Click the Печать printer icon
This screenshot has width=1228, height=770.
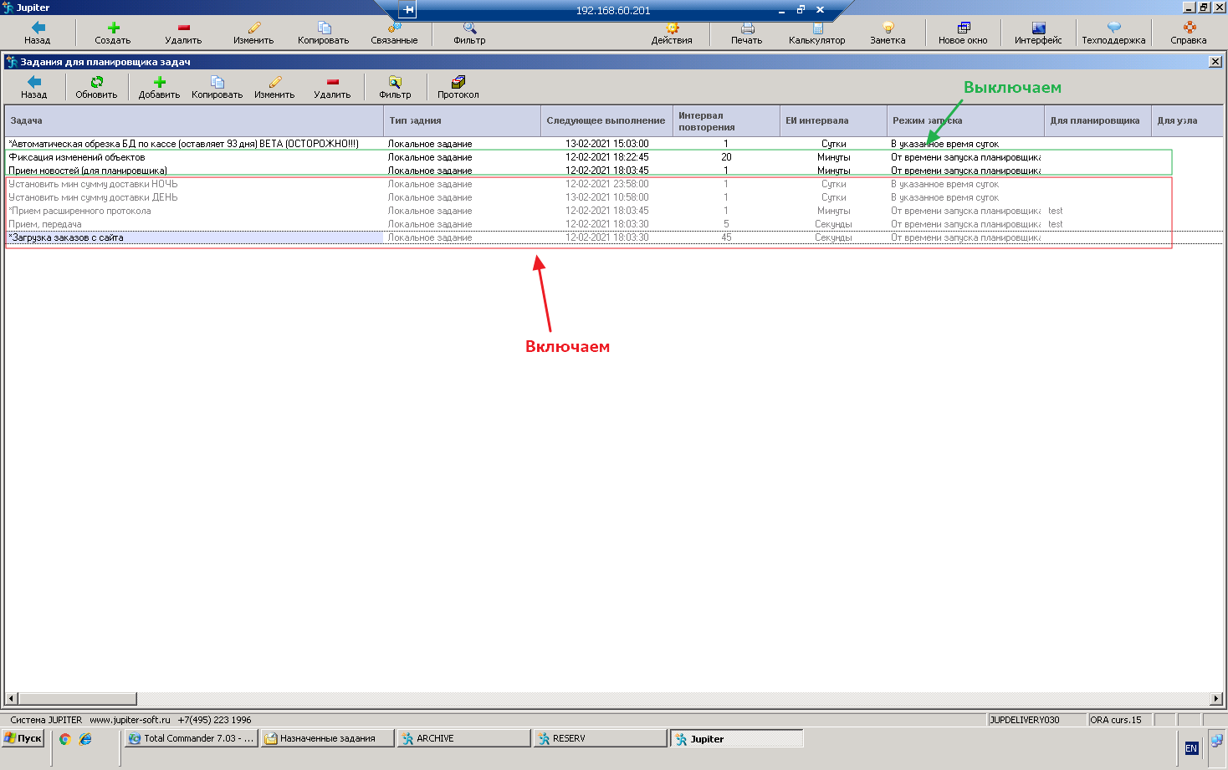[748, 28]
